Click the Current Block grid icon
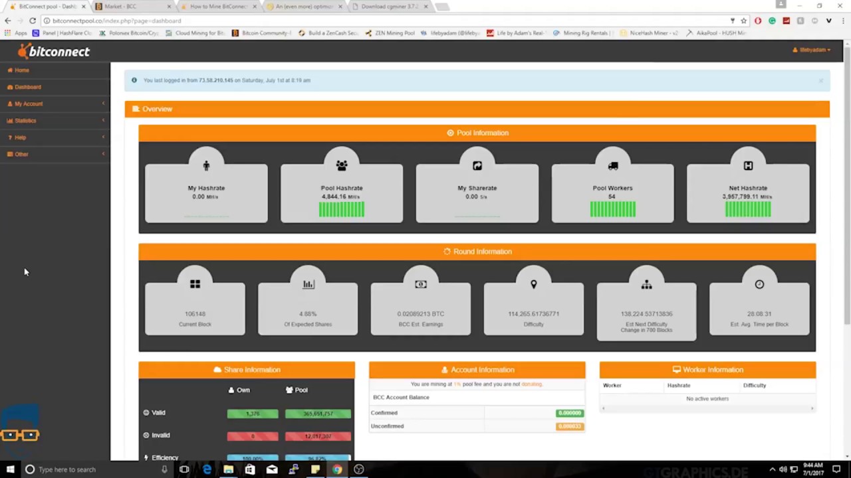 coord(195,284)
